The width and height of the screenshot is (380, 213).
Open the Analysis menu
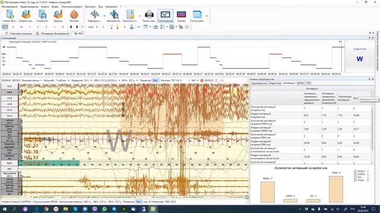(45, 7)
